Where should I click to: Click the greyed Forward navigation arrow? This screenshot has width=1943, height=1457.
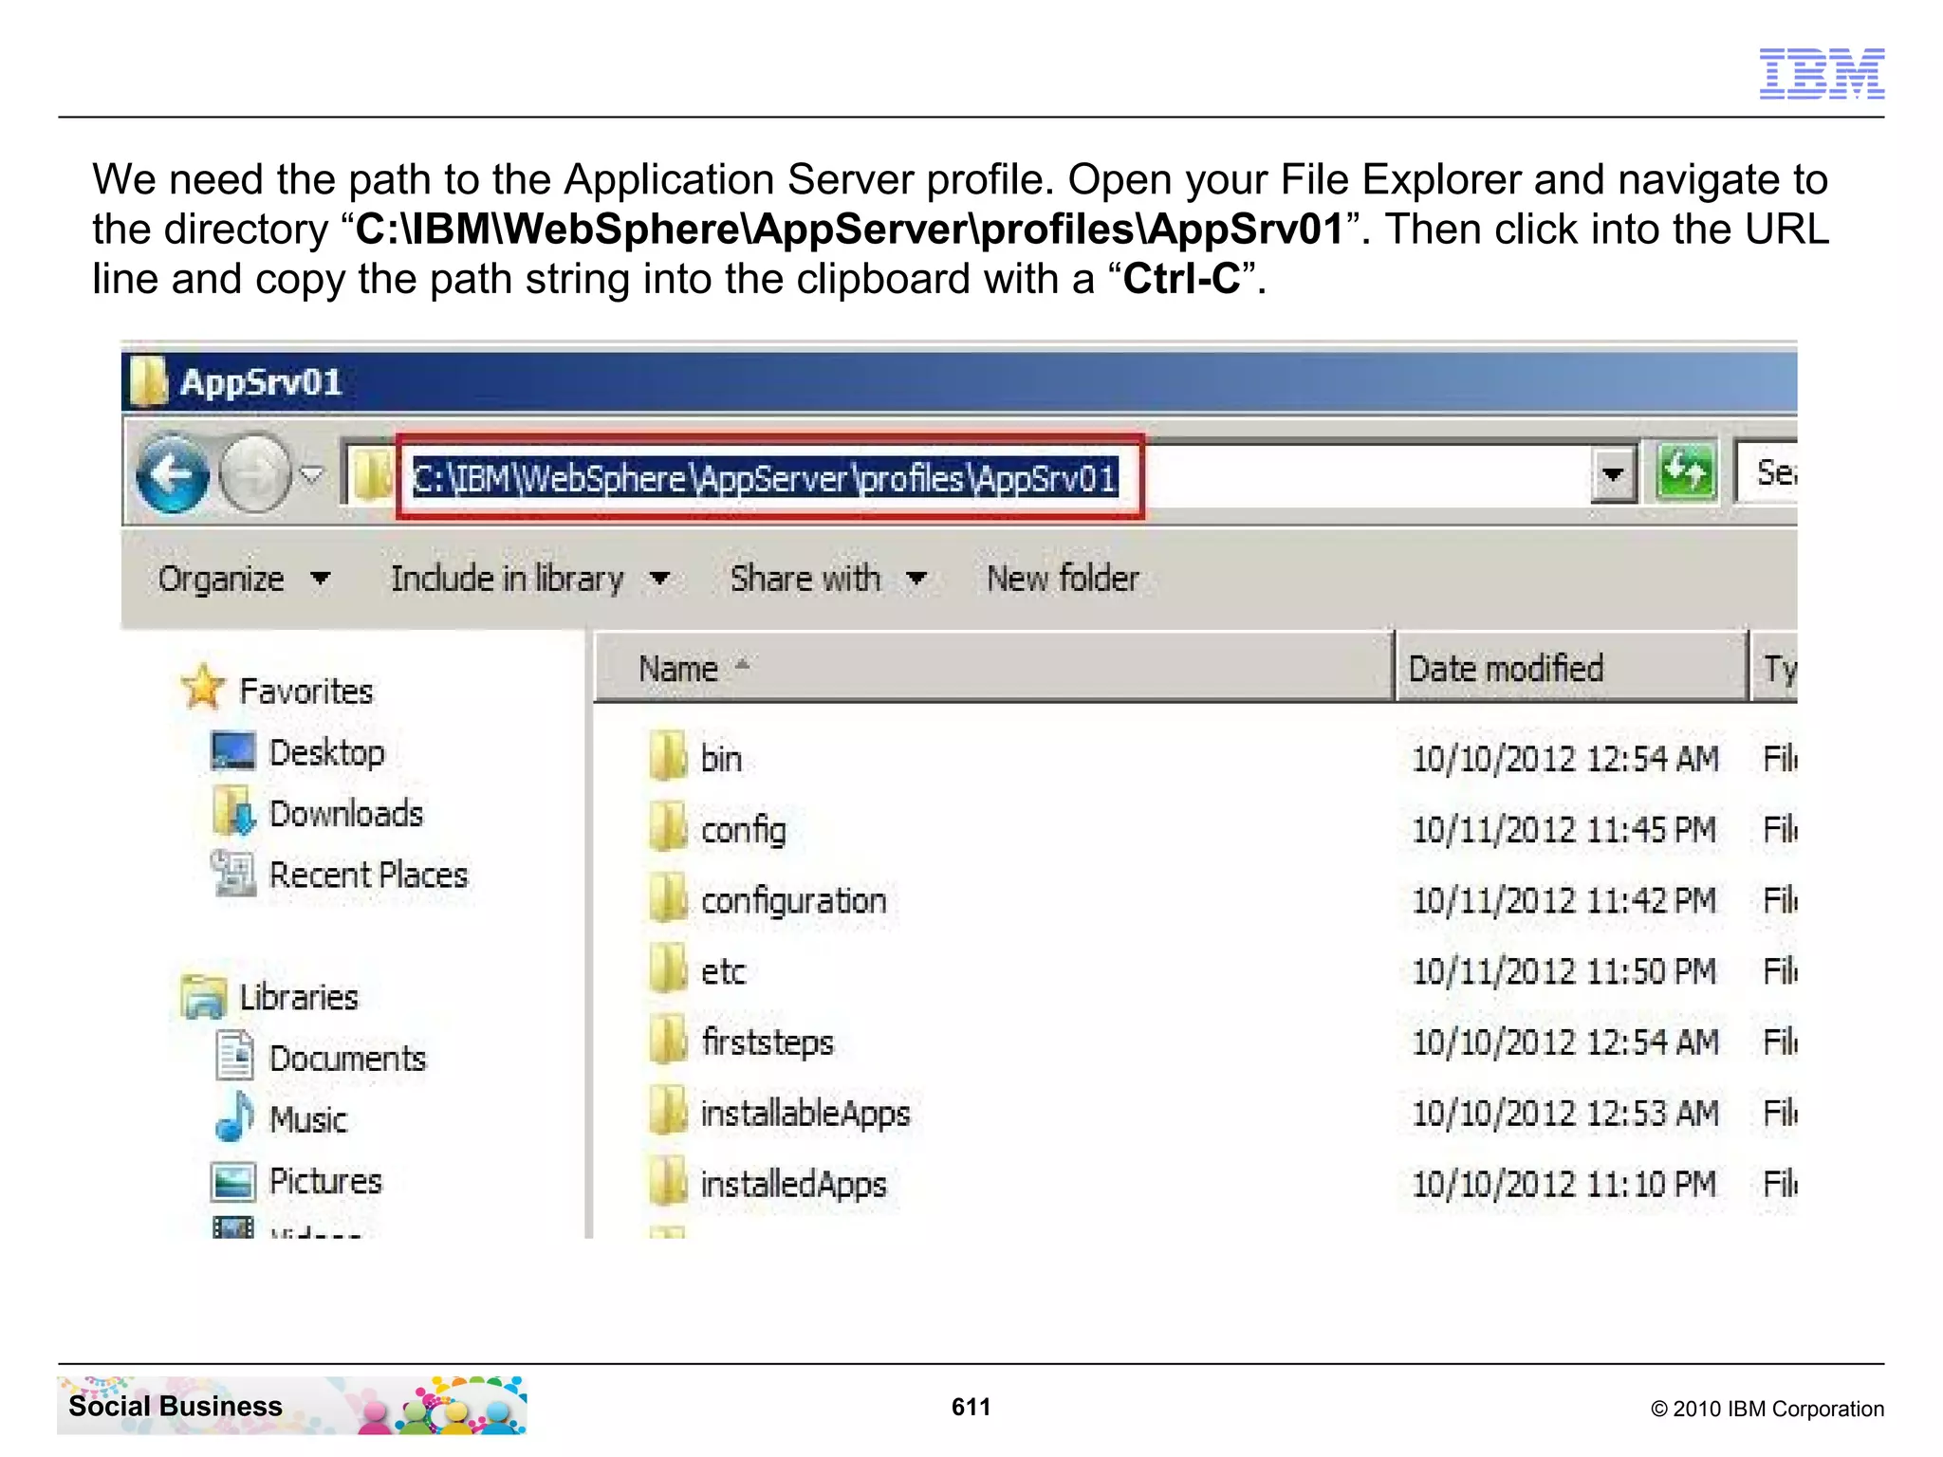click(x=255, y=473)
